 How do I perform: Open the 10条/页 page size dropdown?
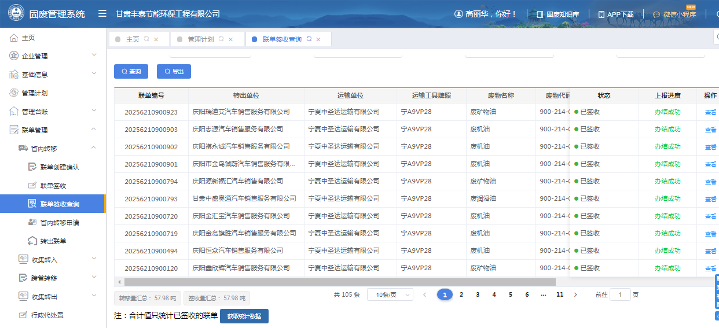pos(390,294)
